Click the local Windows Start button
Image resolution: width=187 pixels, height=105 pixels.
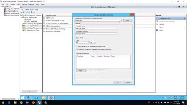coord(3,102)
